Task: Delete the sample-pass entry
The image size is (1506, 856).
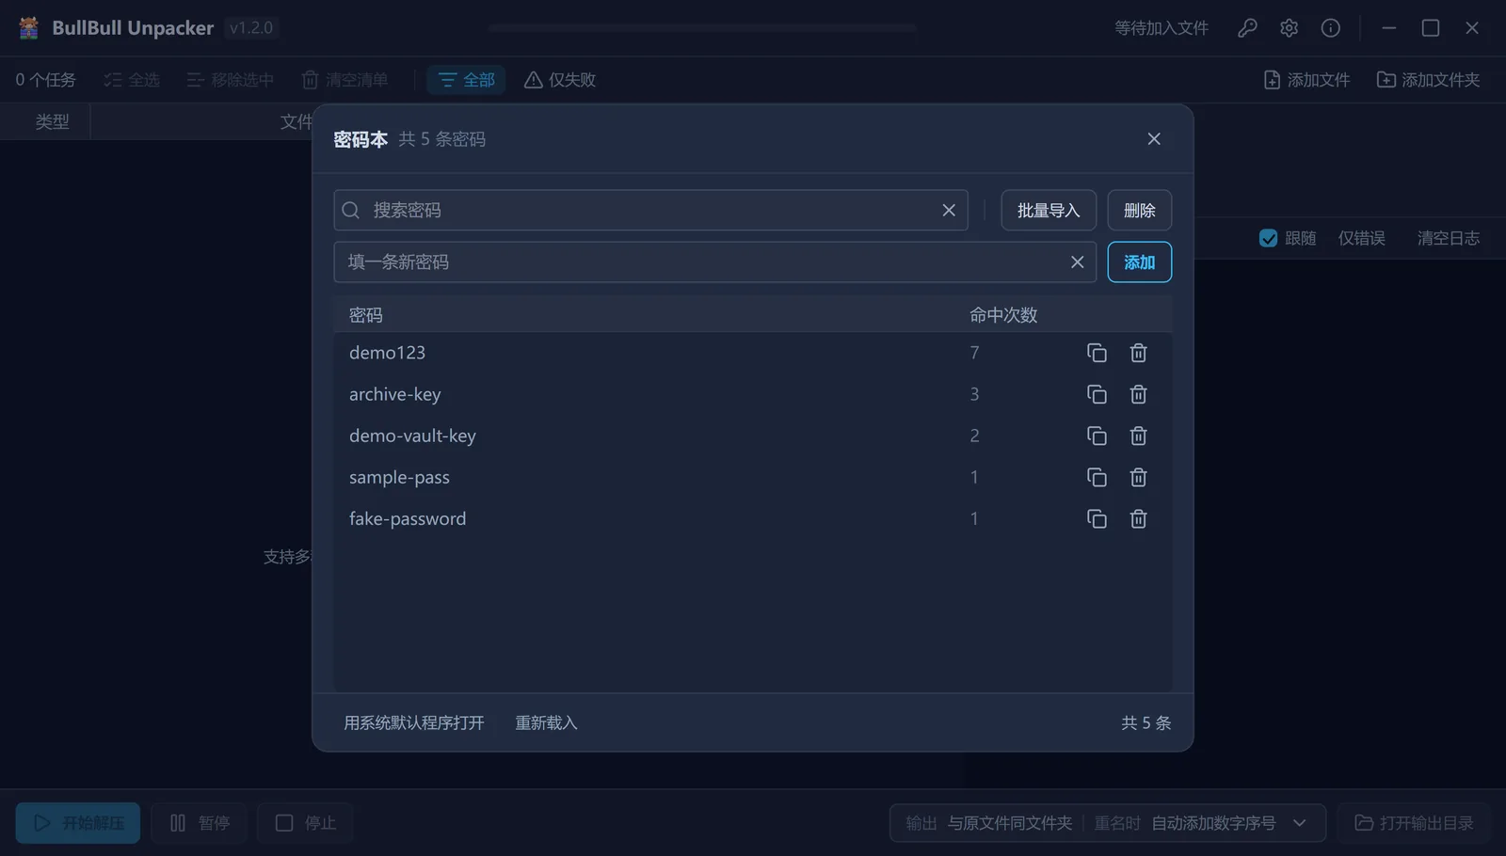Action: 1138,477
